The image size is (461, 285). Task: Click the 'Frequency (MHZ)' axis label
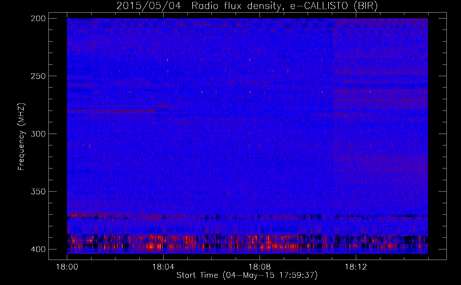click(21, 137)
